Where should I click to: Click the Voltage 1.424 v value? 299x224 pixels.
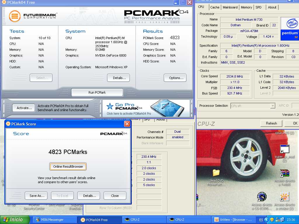(268, 36)
